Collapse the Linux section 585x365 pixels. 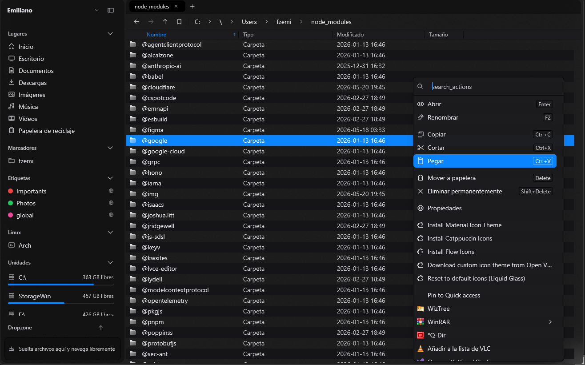point(111,233)
